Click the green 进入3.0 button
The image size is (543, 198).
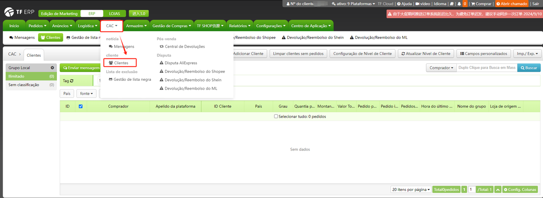point(138,14)
